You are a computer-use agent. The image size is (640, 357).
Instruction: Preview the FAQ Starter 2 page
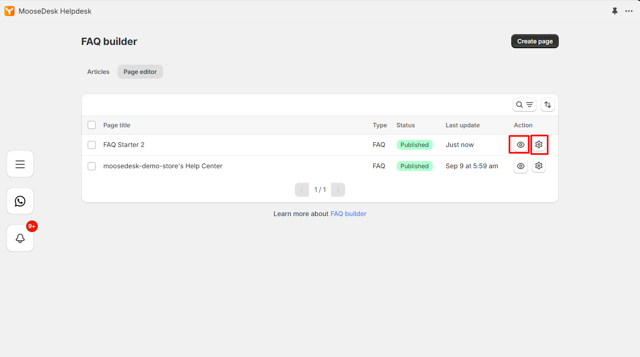tap(521, 145)
